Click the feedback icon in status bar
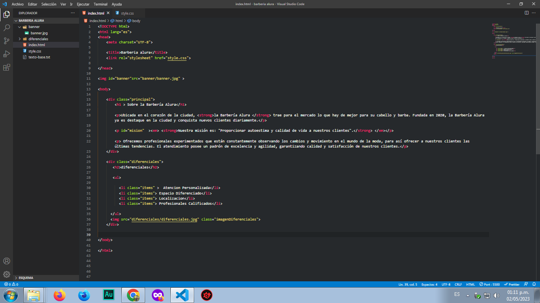 (x=525, y=284)
